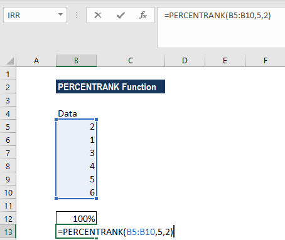Open the Name Box dropdown arrow
Viewport: 285px width, 240px height.
point(60,14)
